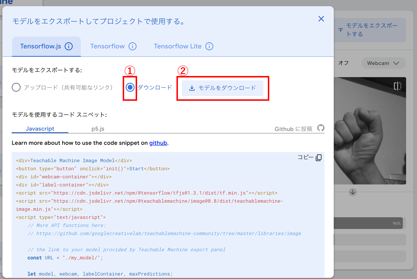Click the flip webcam image icon
Image resolution: width=417 pixels, height=279 pixels.
pos(397,86)
